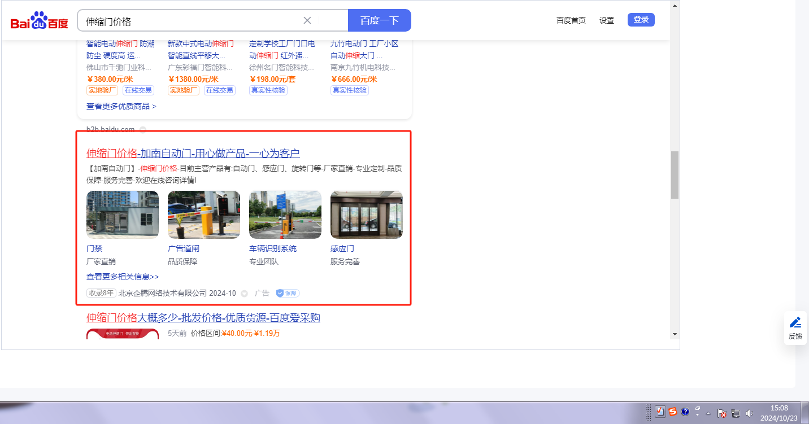
Task: Open 设置 in the top navigation
Action: [x=607, y=20]
